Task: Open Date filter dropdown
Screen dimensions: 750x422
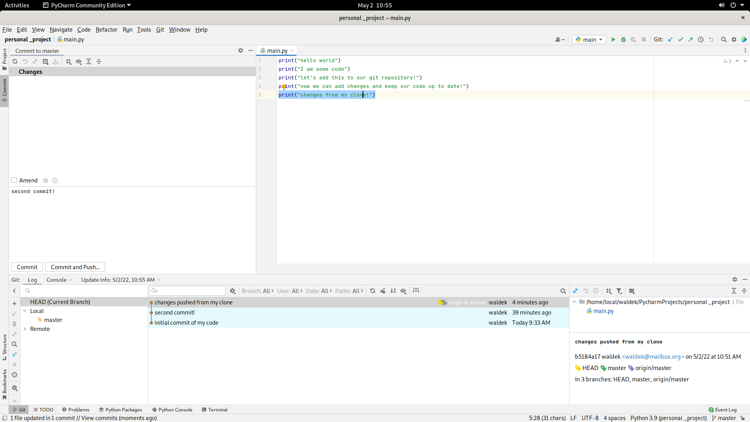Action: 319,291
